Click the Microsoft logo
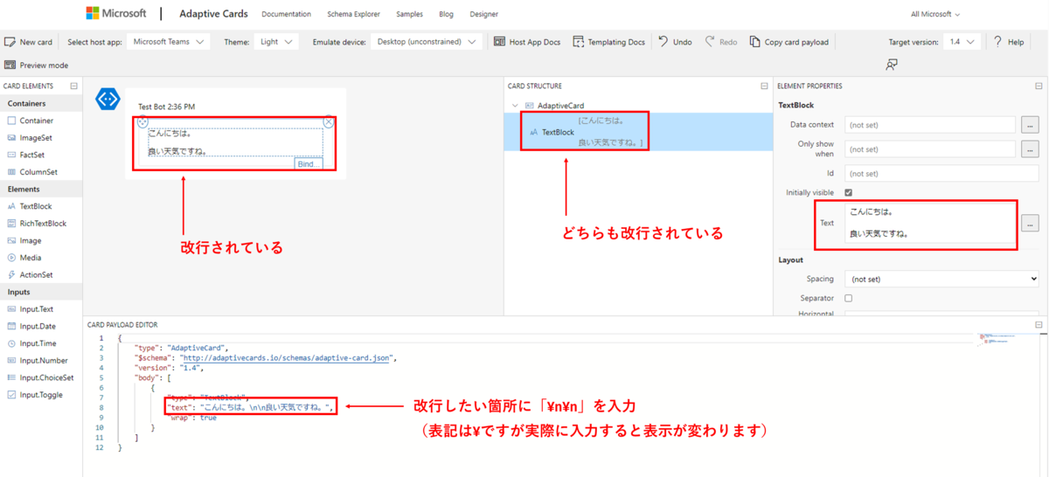1049x477 pixels. (117, 14)
